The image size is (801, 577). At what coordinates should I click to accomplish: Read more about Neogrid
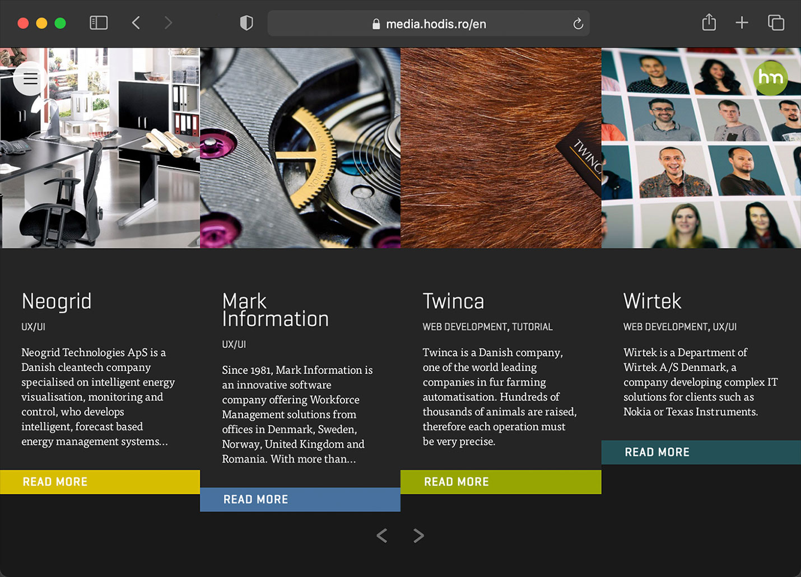[x=100, y=482]
